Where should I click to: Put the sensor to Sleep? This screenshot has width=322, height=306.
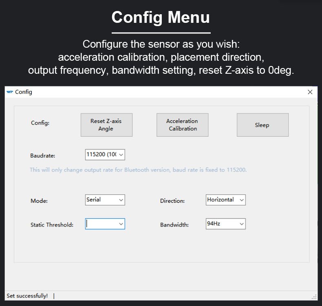point(262,125)
